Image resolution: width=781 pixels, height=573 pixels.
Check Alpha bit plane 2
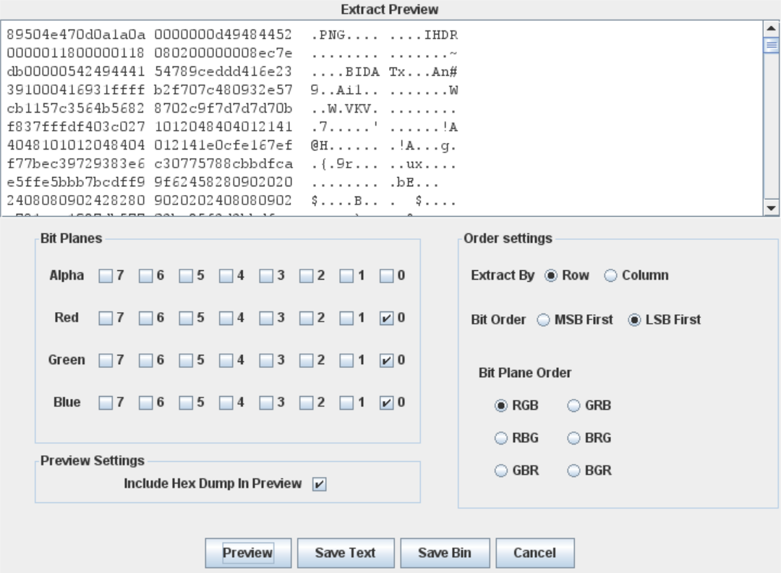pos(307,276)
